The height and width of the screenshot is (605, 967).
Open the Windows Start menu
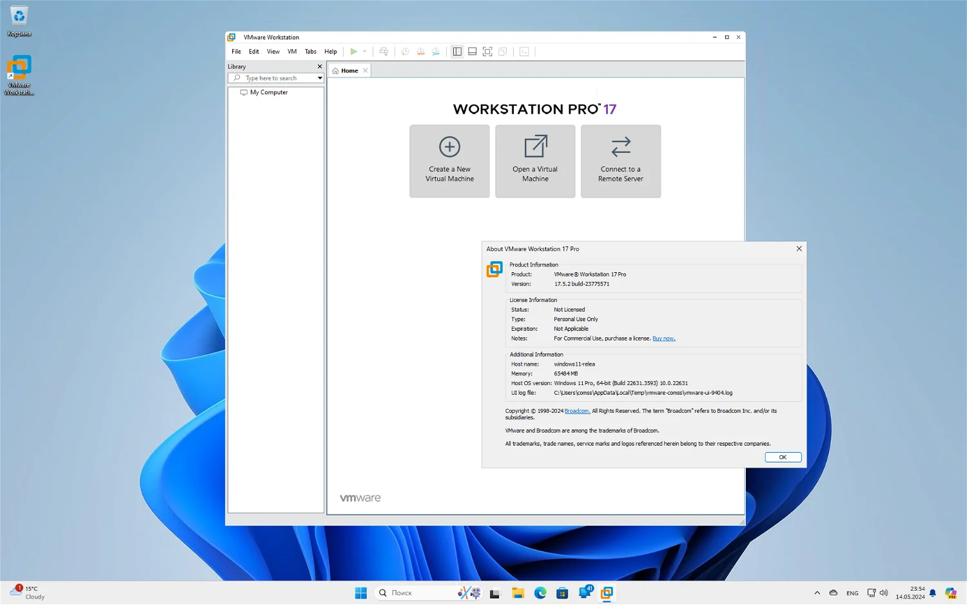click(x=361, y=593)
